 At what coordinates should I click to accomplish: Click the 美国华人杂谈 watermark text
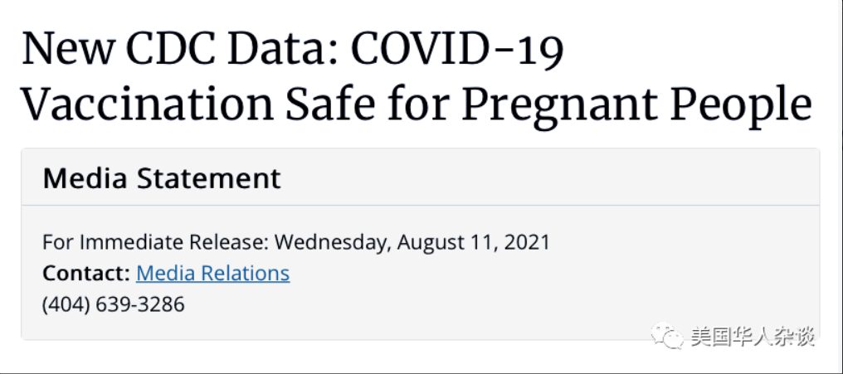pyautogui.click(x=753, y=337)
